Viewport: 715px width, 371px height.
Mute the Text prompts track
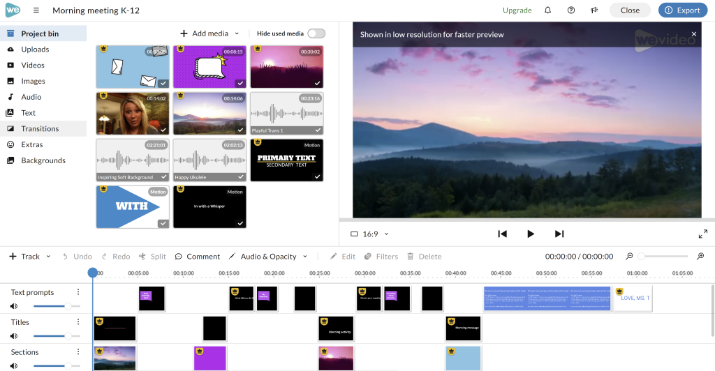tap(14, 306)
